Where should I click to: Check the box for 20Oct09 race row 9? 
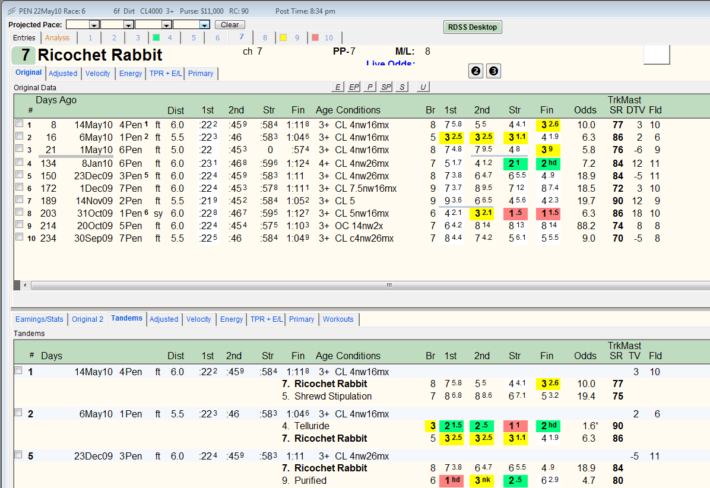(20, 224)
